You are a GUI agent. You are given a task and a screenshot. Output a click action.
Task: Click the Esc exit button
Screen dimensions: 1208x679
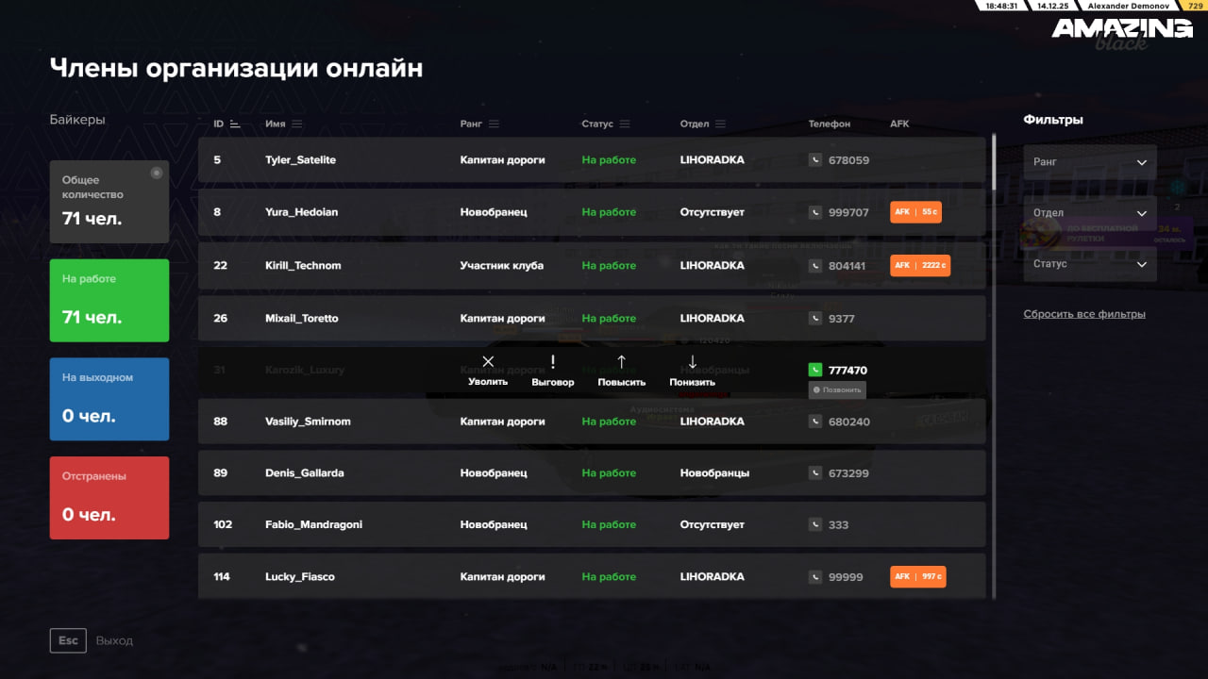pos(68,640)
